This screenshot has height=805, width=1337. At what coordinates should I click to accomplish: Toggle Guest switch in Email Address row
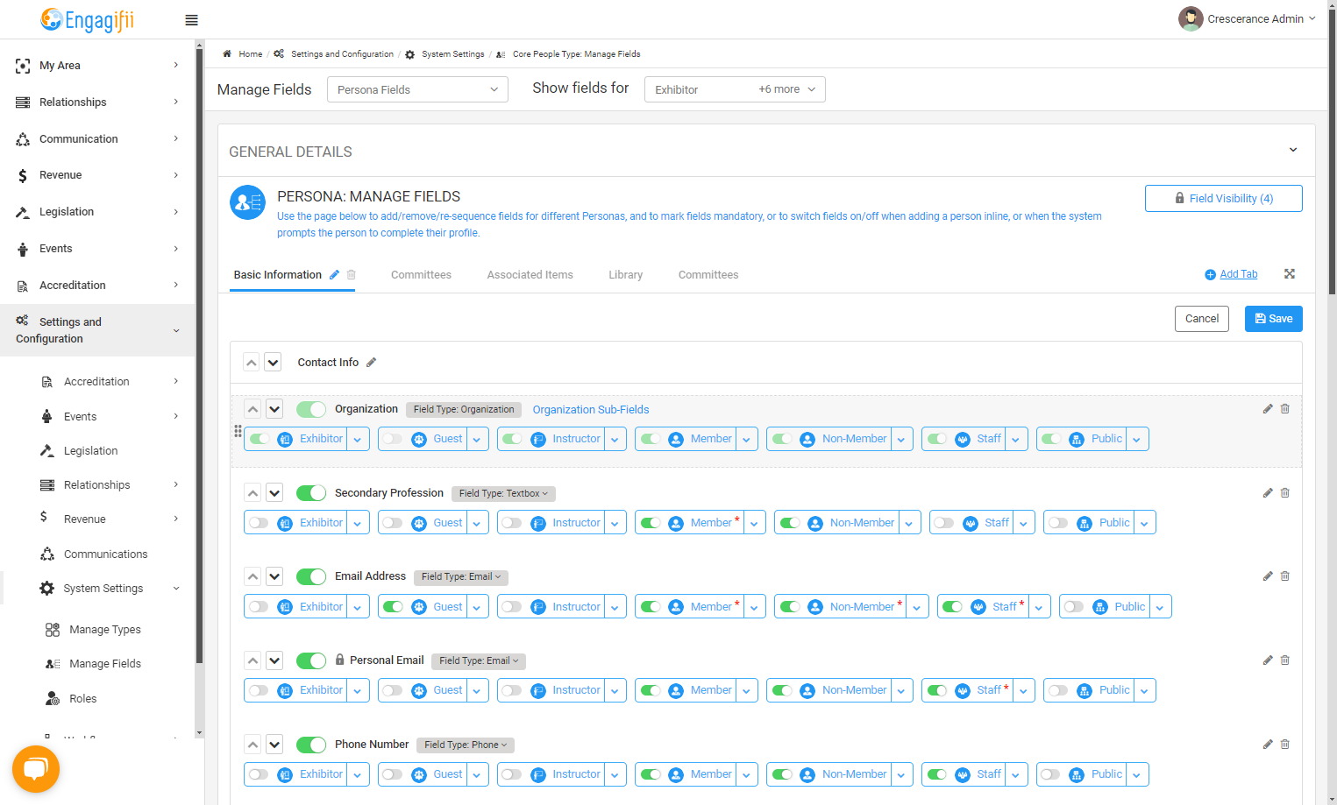393,607
